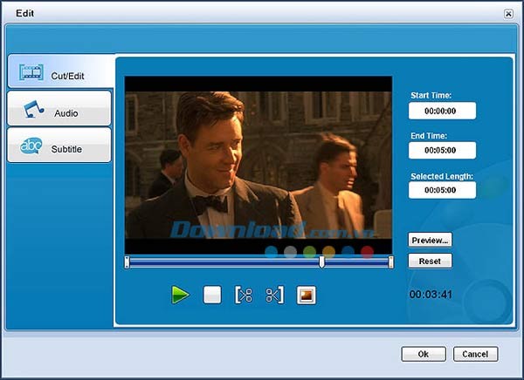Close the Edit dialog window
The image size is (524, 380).
tap(508, 14)
